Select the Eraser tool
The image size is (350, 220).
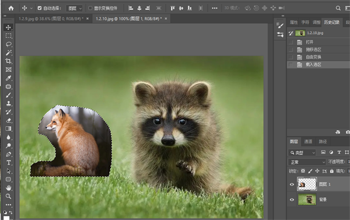(9, 120)
